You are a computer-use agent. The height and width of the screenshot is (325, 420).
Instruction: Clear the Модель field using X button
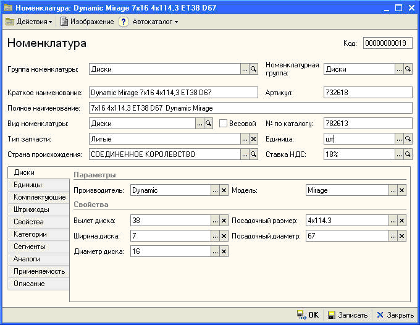(401, 190)
